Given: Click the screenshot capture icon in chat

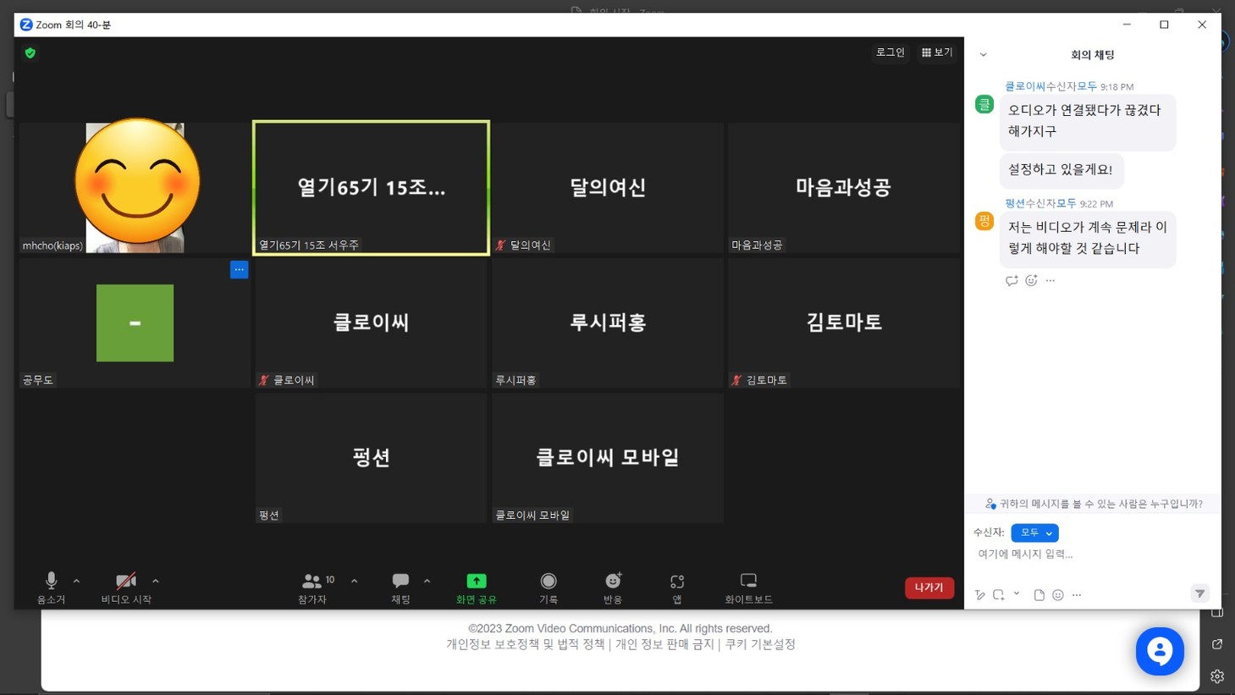Looking at the screenshot, I should pos(999,595).
